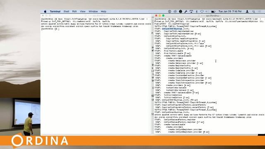This screenshot has width=265, height=149.
Task: Open the View menu
Action: (82, 12)
